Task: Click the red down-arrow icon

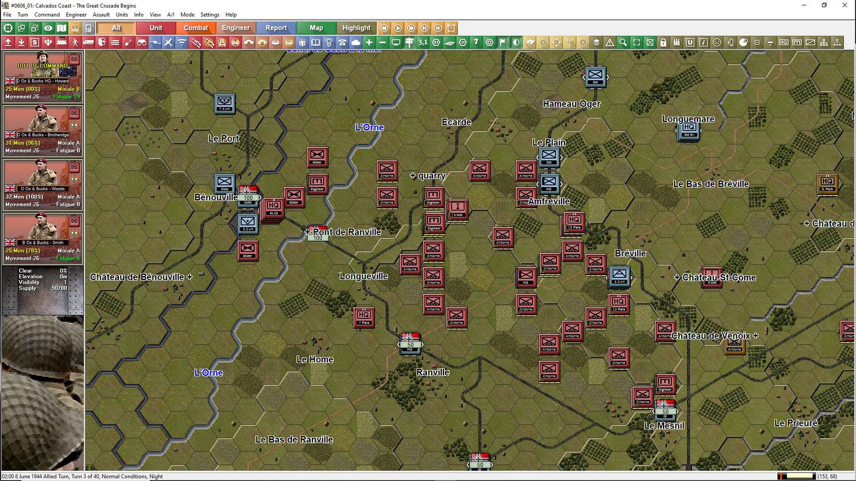Action: [21, 42]
